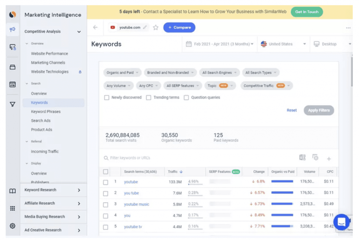Open the youtube music keyword link
Screen dimensions: 359x240
click(x=136, y=204)
